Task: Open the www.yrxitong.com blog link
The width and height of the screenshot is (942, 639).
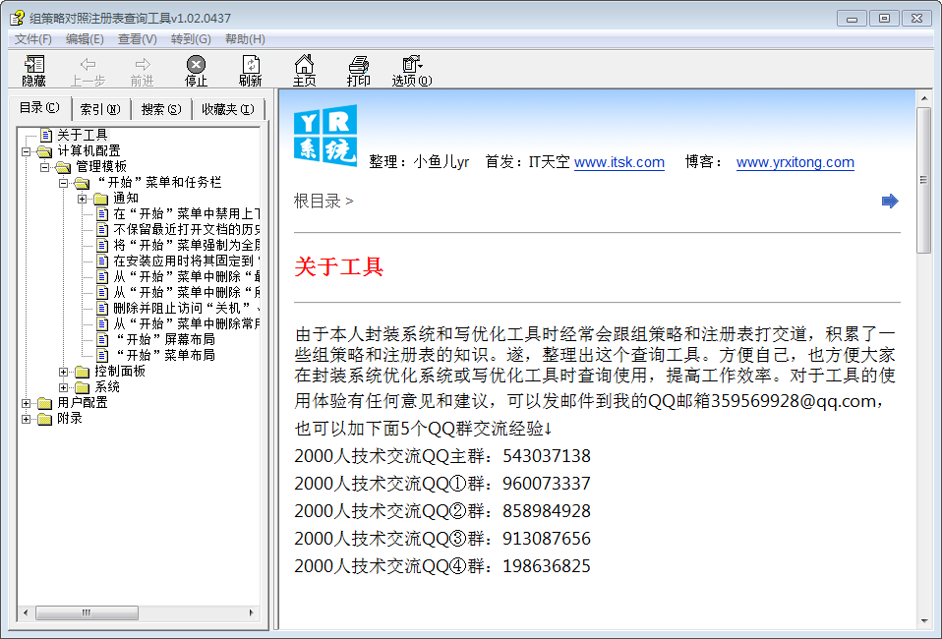Action: point(795,162)
